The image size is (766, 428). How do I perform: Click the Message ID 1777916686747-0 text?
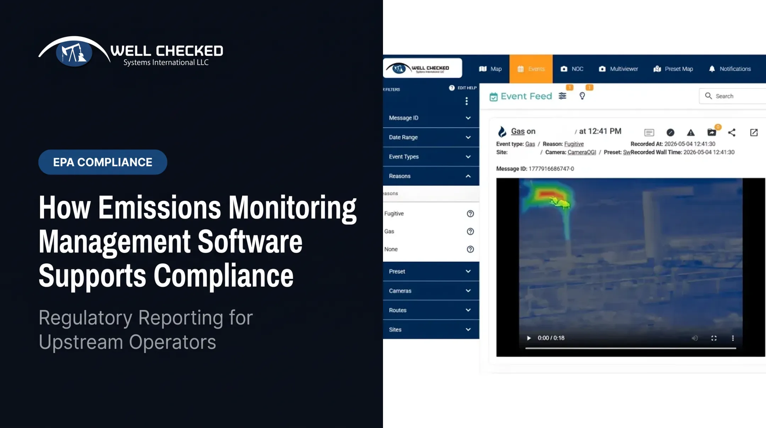[x=535, y=169]
